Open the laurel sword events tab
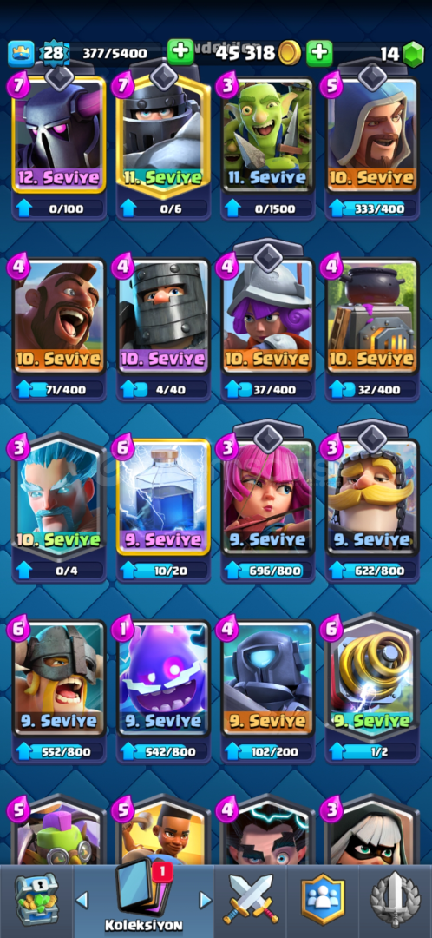 [x=393, y=899]
